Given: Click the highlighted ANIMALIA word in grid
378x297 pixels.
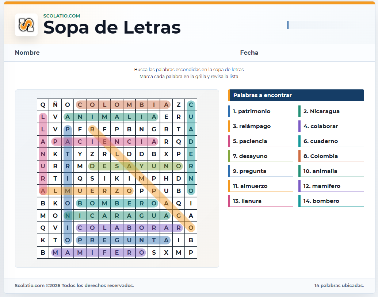Looking at the screenshot, I should click(111, 117).
